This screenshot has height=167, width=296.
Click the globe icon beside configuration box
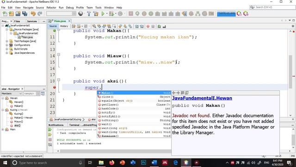(80, 13)
